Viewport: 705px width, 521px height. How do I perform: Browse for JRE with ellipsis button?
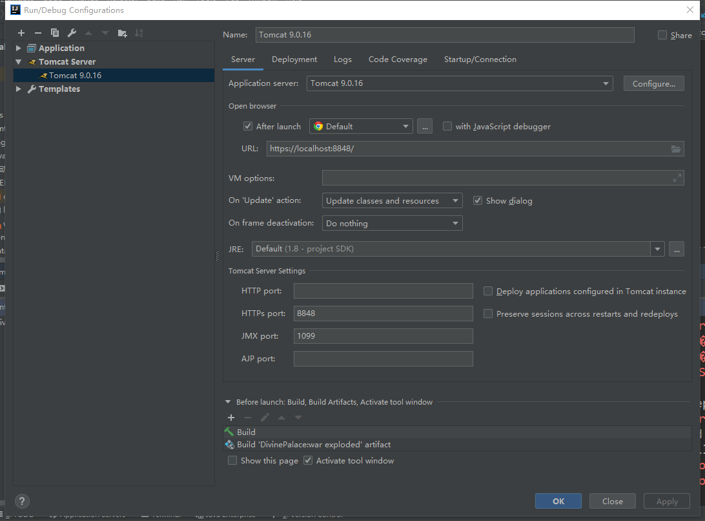coord(677,249)
